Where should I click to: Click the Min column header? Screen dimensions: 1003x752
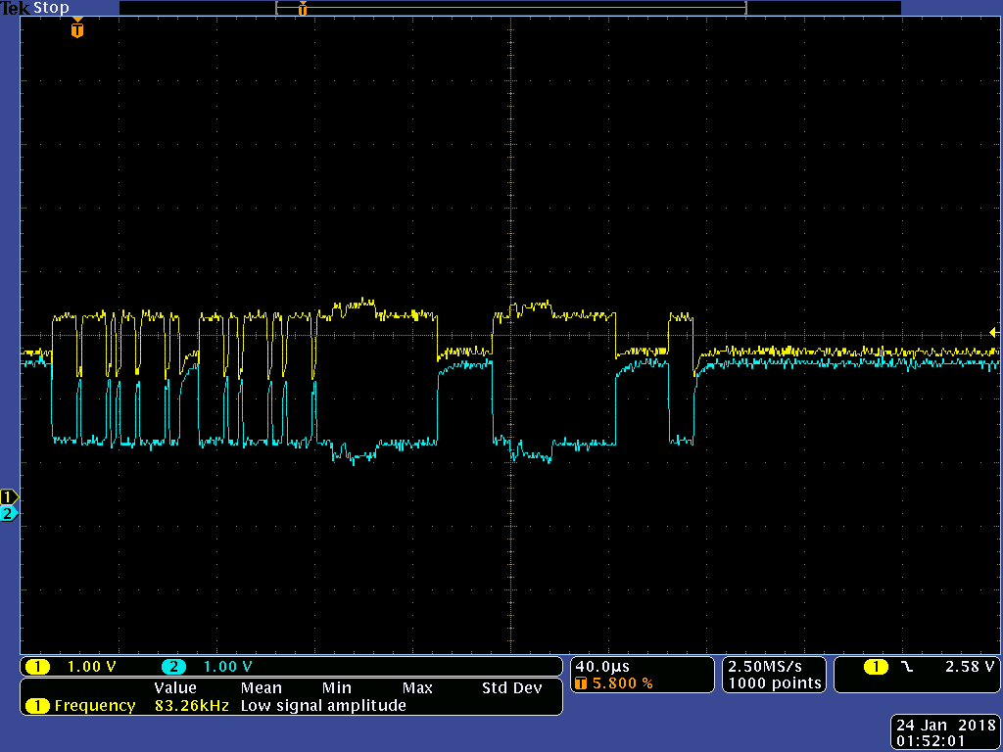337,688
